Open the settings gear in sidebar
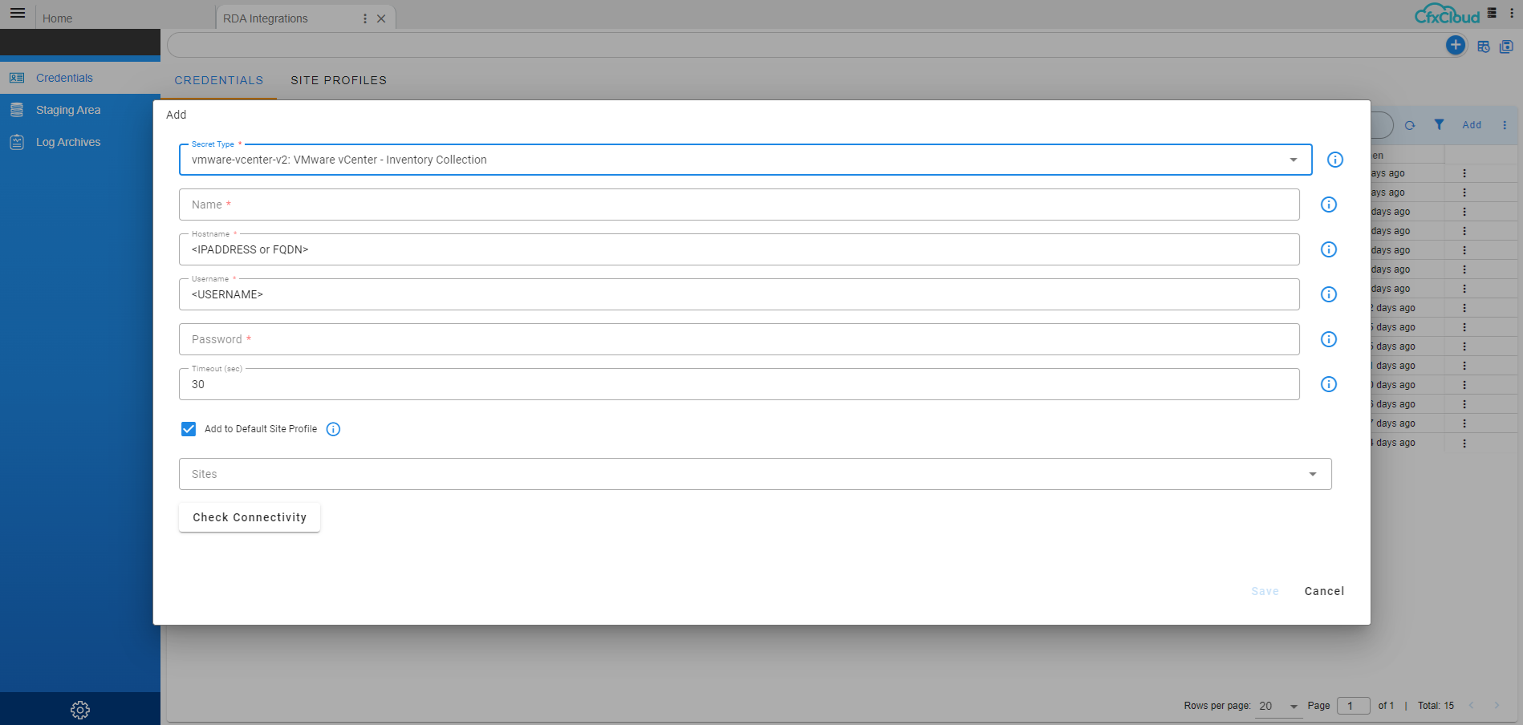The image size is (1523, 725). [80, 710]
